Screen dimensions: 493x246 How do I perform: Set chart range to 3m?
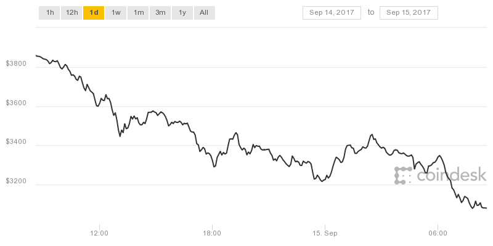click(x=160, y=13)
